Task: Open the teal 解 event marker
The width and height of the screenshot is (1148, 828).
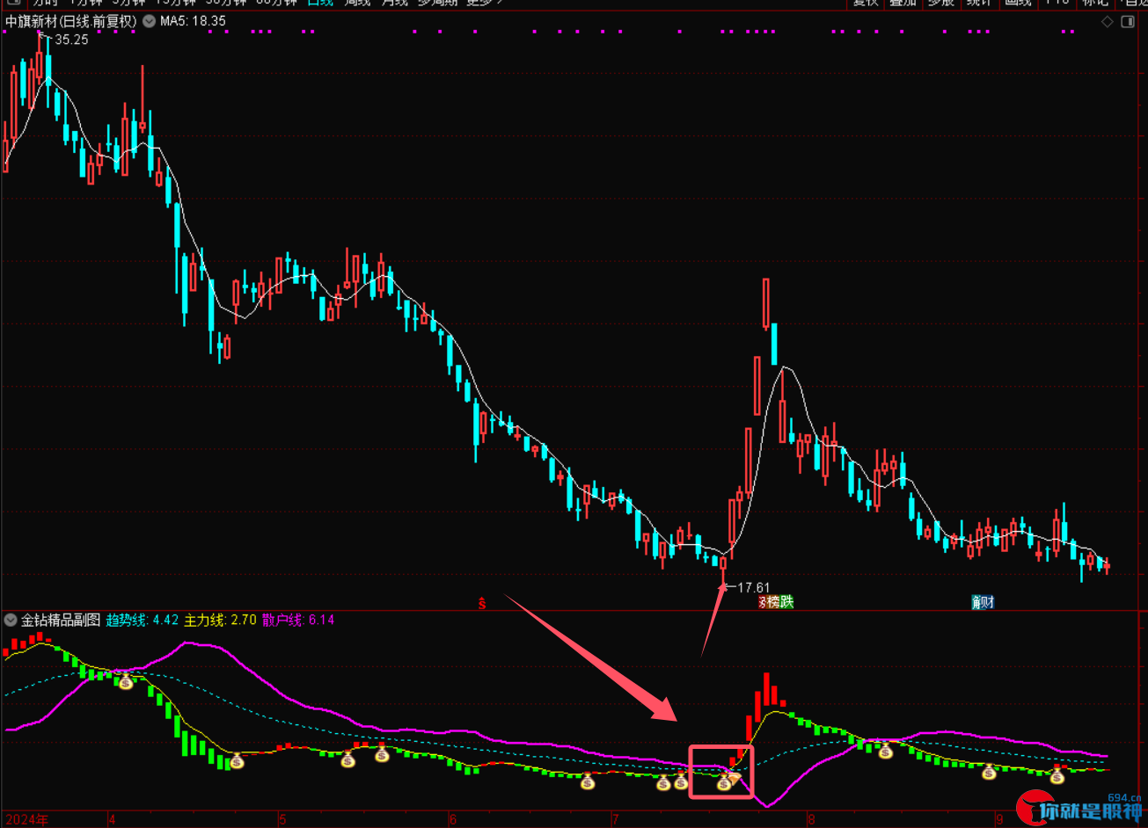Action: [976, 602]
